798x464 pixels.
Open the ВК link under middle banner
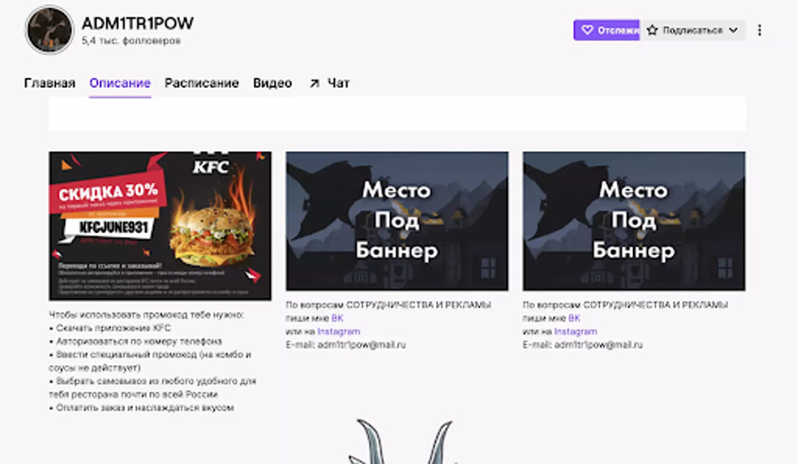337,318
